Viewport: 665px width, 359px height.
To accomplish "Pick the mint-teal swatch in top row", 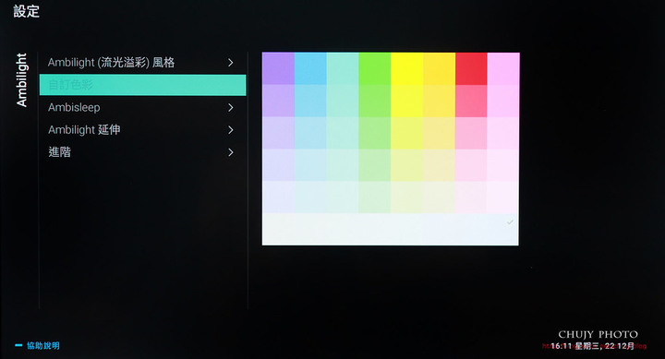I will [343, 68].
